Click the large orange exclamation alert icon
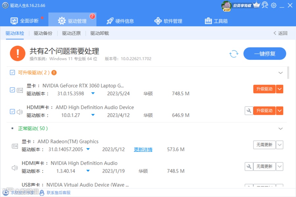 pyautogui.click(x=17, y=53)
